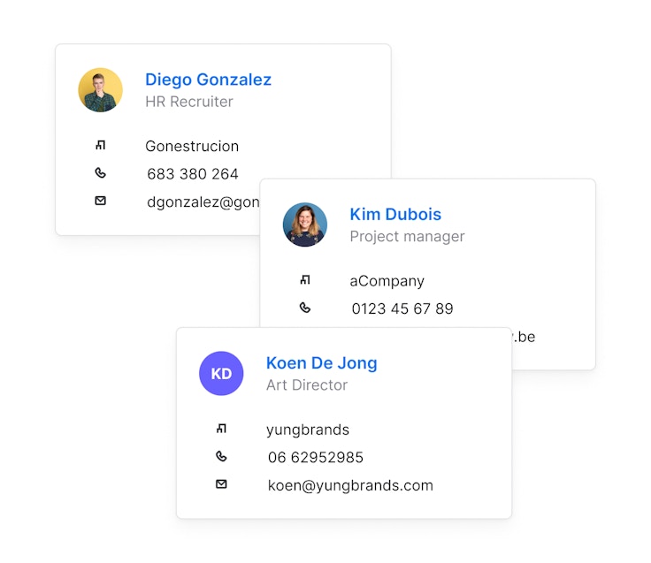Click the email icon beside koen@yungbrands.com

221,484
